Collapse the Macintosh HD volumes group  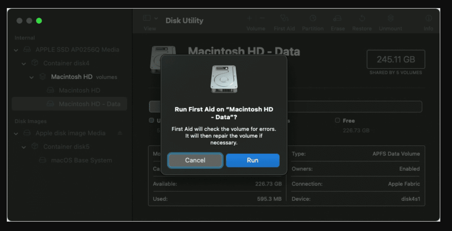31,77
